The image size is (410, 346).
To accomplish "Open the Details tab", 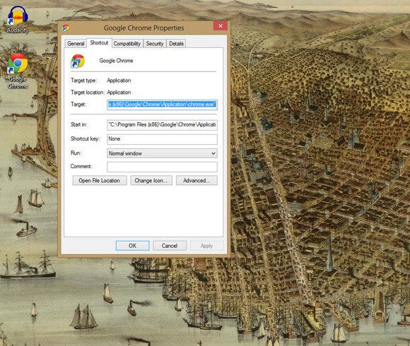I will (x=176, y=44).
